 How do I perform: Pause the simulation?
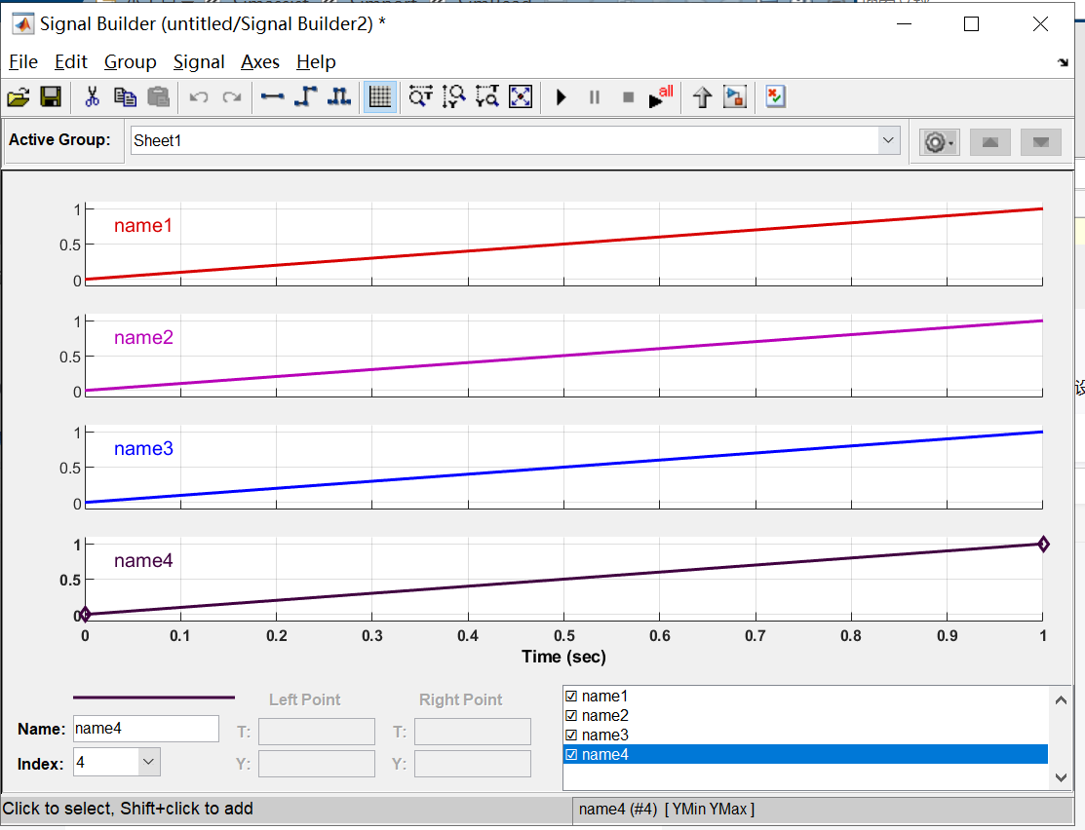(595, 96)
